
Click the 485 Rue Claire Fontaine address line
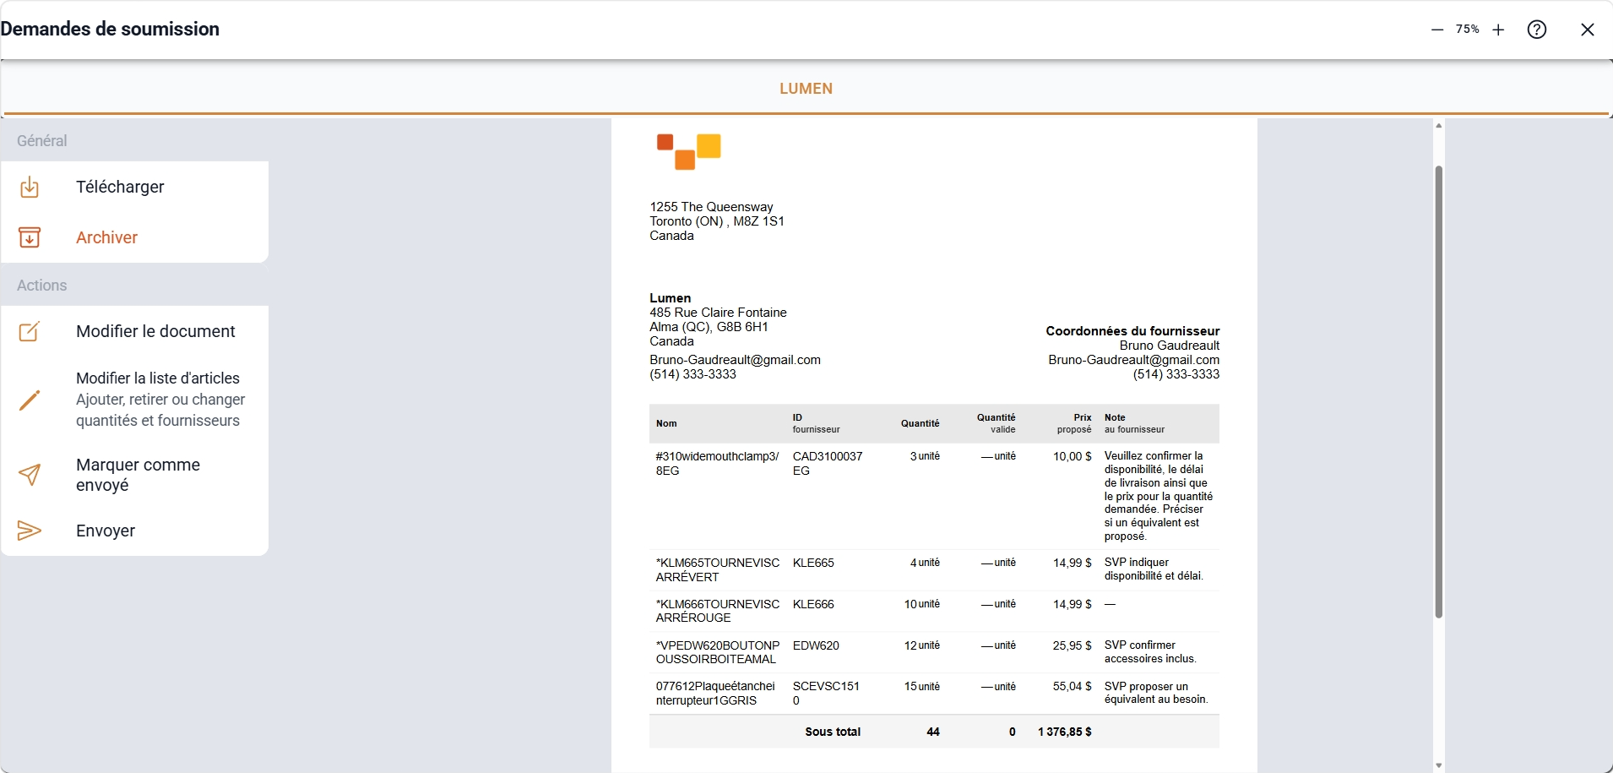pyautogui.click(x=718, y=313)
